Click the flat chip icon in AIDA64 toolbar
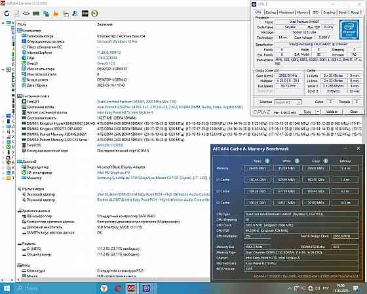Viewport: 367px width, 294px height. pos(26,13)
